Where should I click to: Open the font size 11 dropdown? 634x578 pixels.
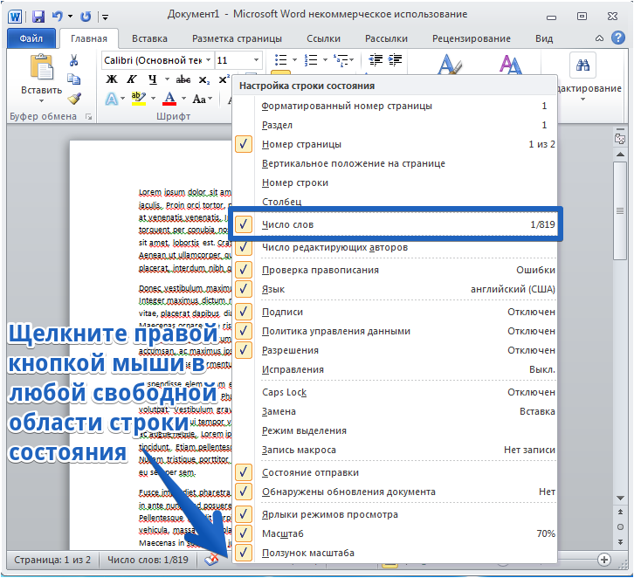(256, 60)
